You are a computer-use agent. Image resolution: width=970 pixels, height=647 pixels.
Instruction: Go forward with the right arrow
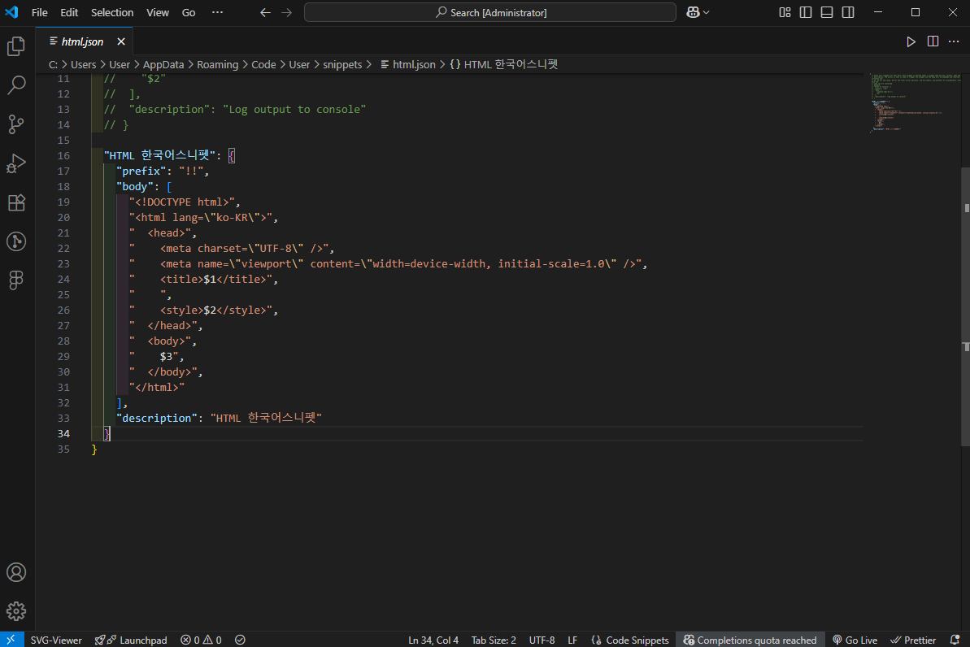286,12
